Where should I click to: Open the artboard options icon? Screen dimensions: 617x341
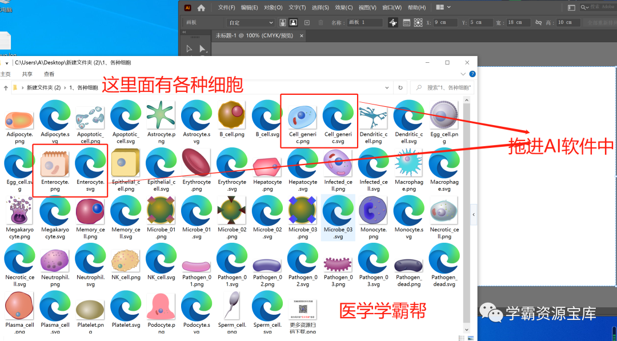407,22
